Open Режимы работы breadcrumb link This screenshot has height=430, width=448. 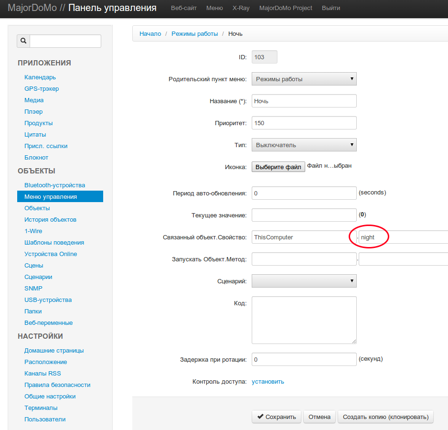194,34
